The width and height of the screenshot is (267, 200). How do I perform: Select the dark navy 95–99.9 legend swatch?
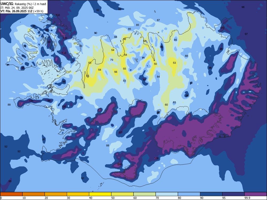(x=233, y=194)
